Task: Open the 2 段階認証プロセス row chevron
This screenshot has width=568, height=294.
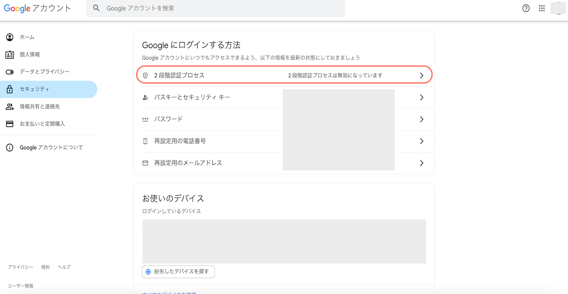Action: (x=422, y=75)
